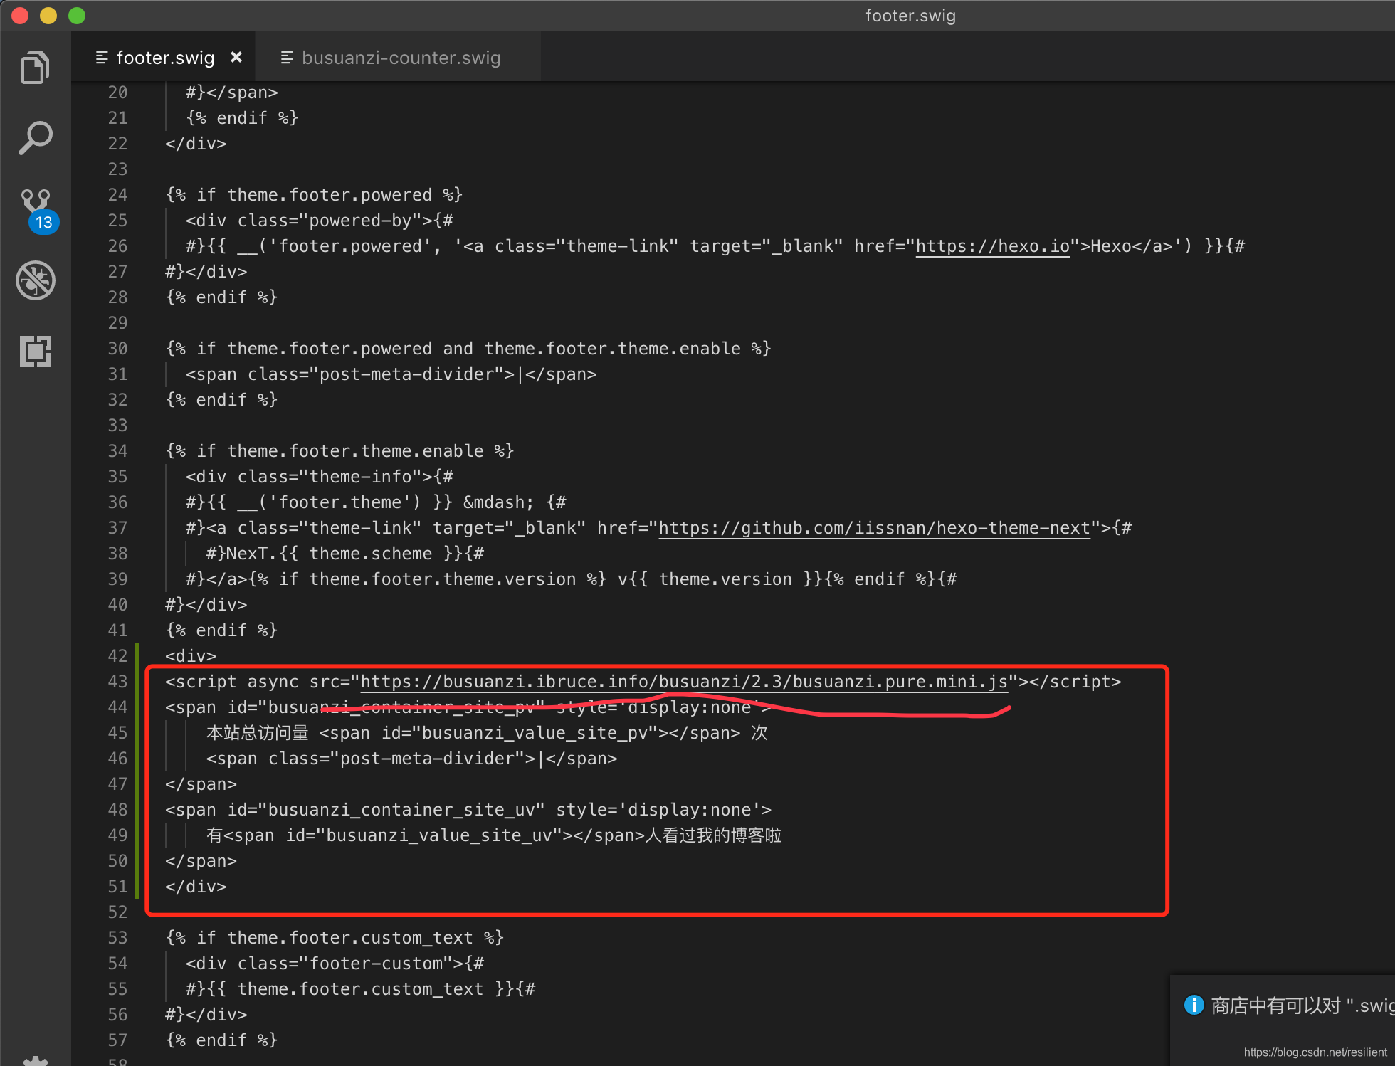Viewport: 1395px width, 1066px height.
Task: Open the https://hexo.io link
Action: 992,246
